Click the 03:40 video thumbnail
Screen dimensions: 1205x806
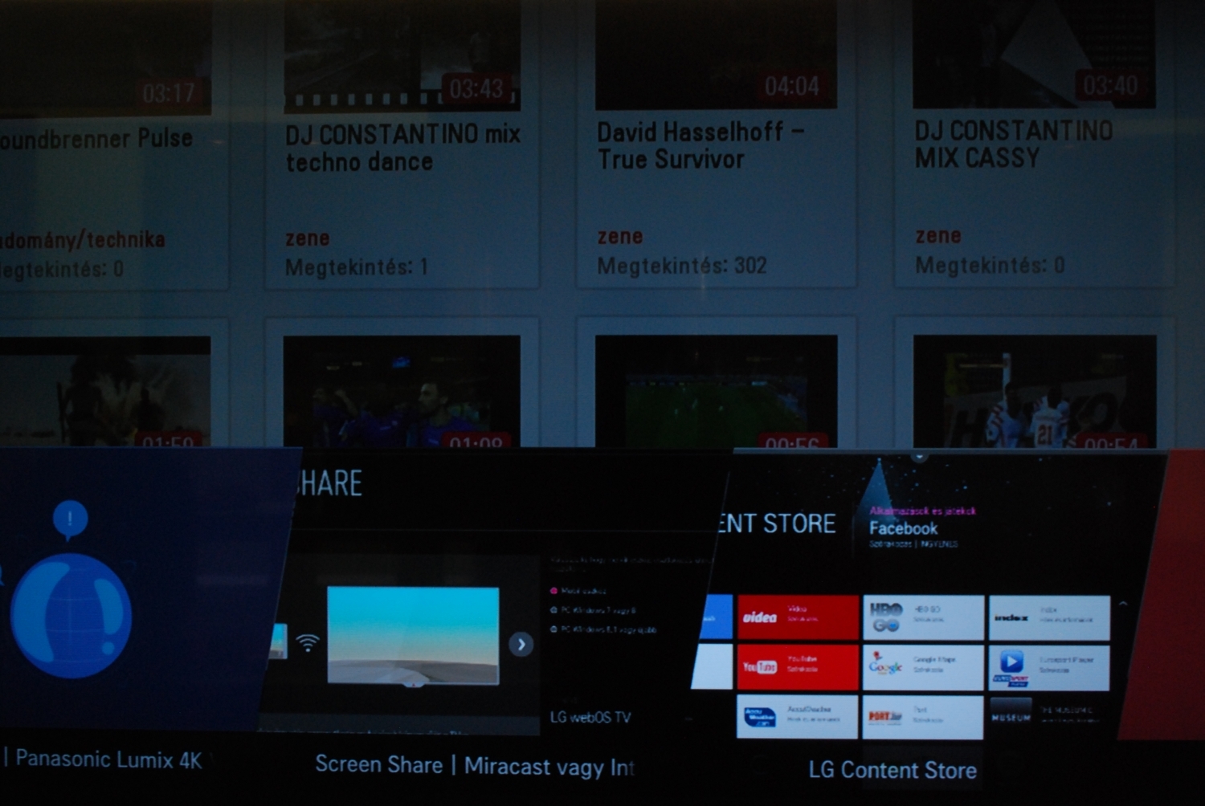[1034, 53]
